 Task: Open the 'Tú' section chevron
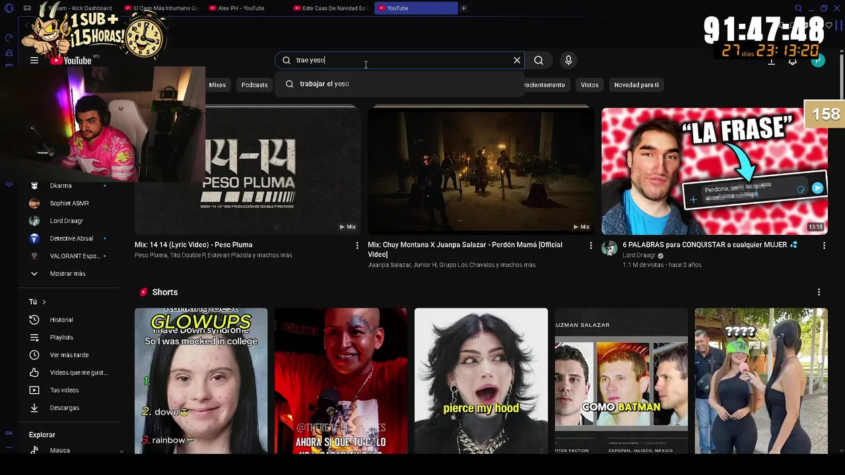click(44, 301)
